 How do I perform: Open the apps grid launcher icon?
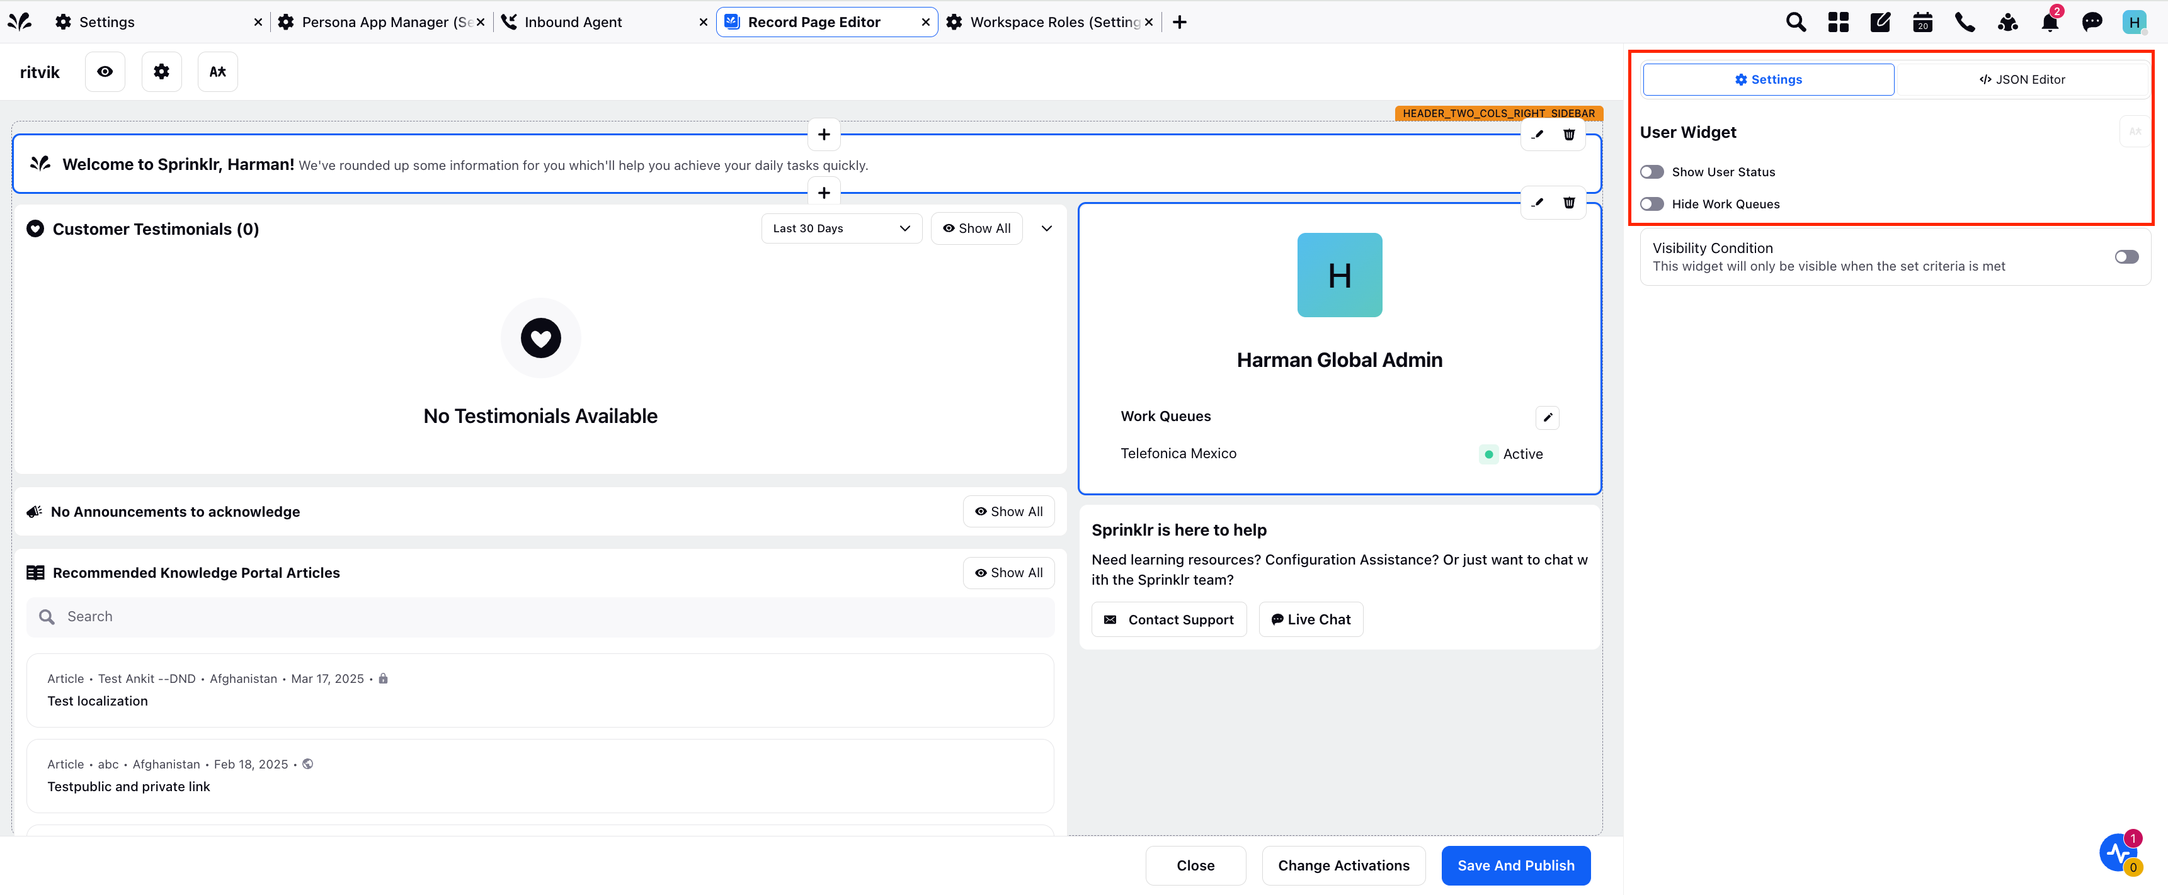[x=1838, y=22]
